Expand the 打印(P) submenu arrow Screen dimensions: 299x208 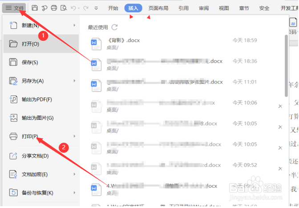pyautogui.click(x=74, y=136)
